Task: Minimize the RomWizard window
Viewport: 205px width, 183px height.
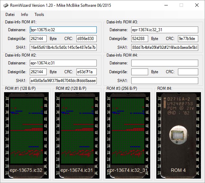Action: 166,5
